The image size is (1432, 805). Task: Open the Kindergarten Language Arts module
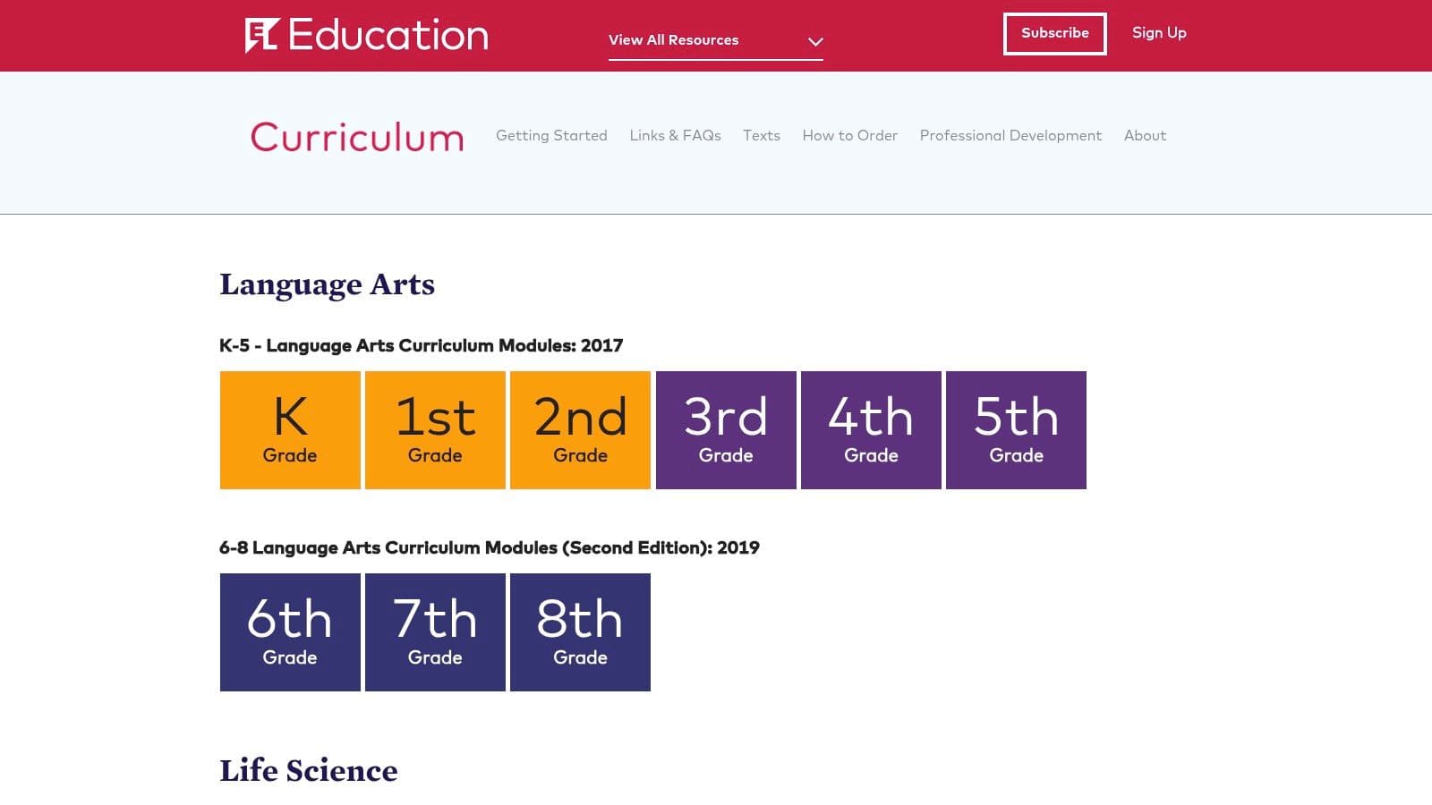click(289, 429)
